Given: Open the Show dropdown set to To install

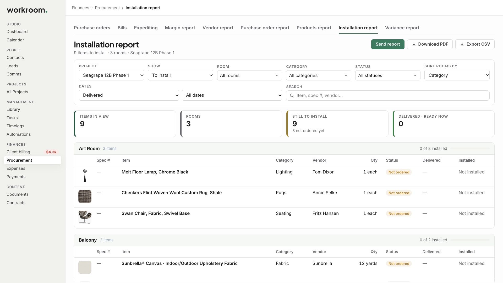Looking at the screenshot, I should (181, 75).
